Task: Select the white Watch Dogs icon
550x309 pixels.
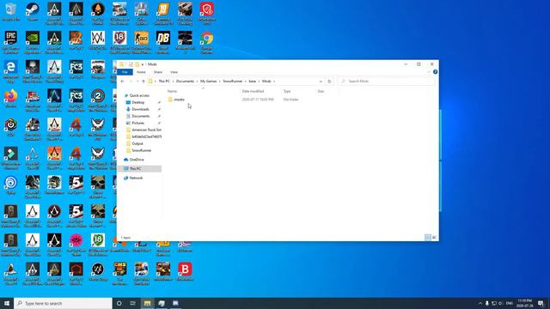Action: (x=98, y=39)
